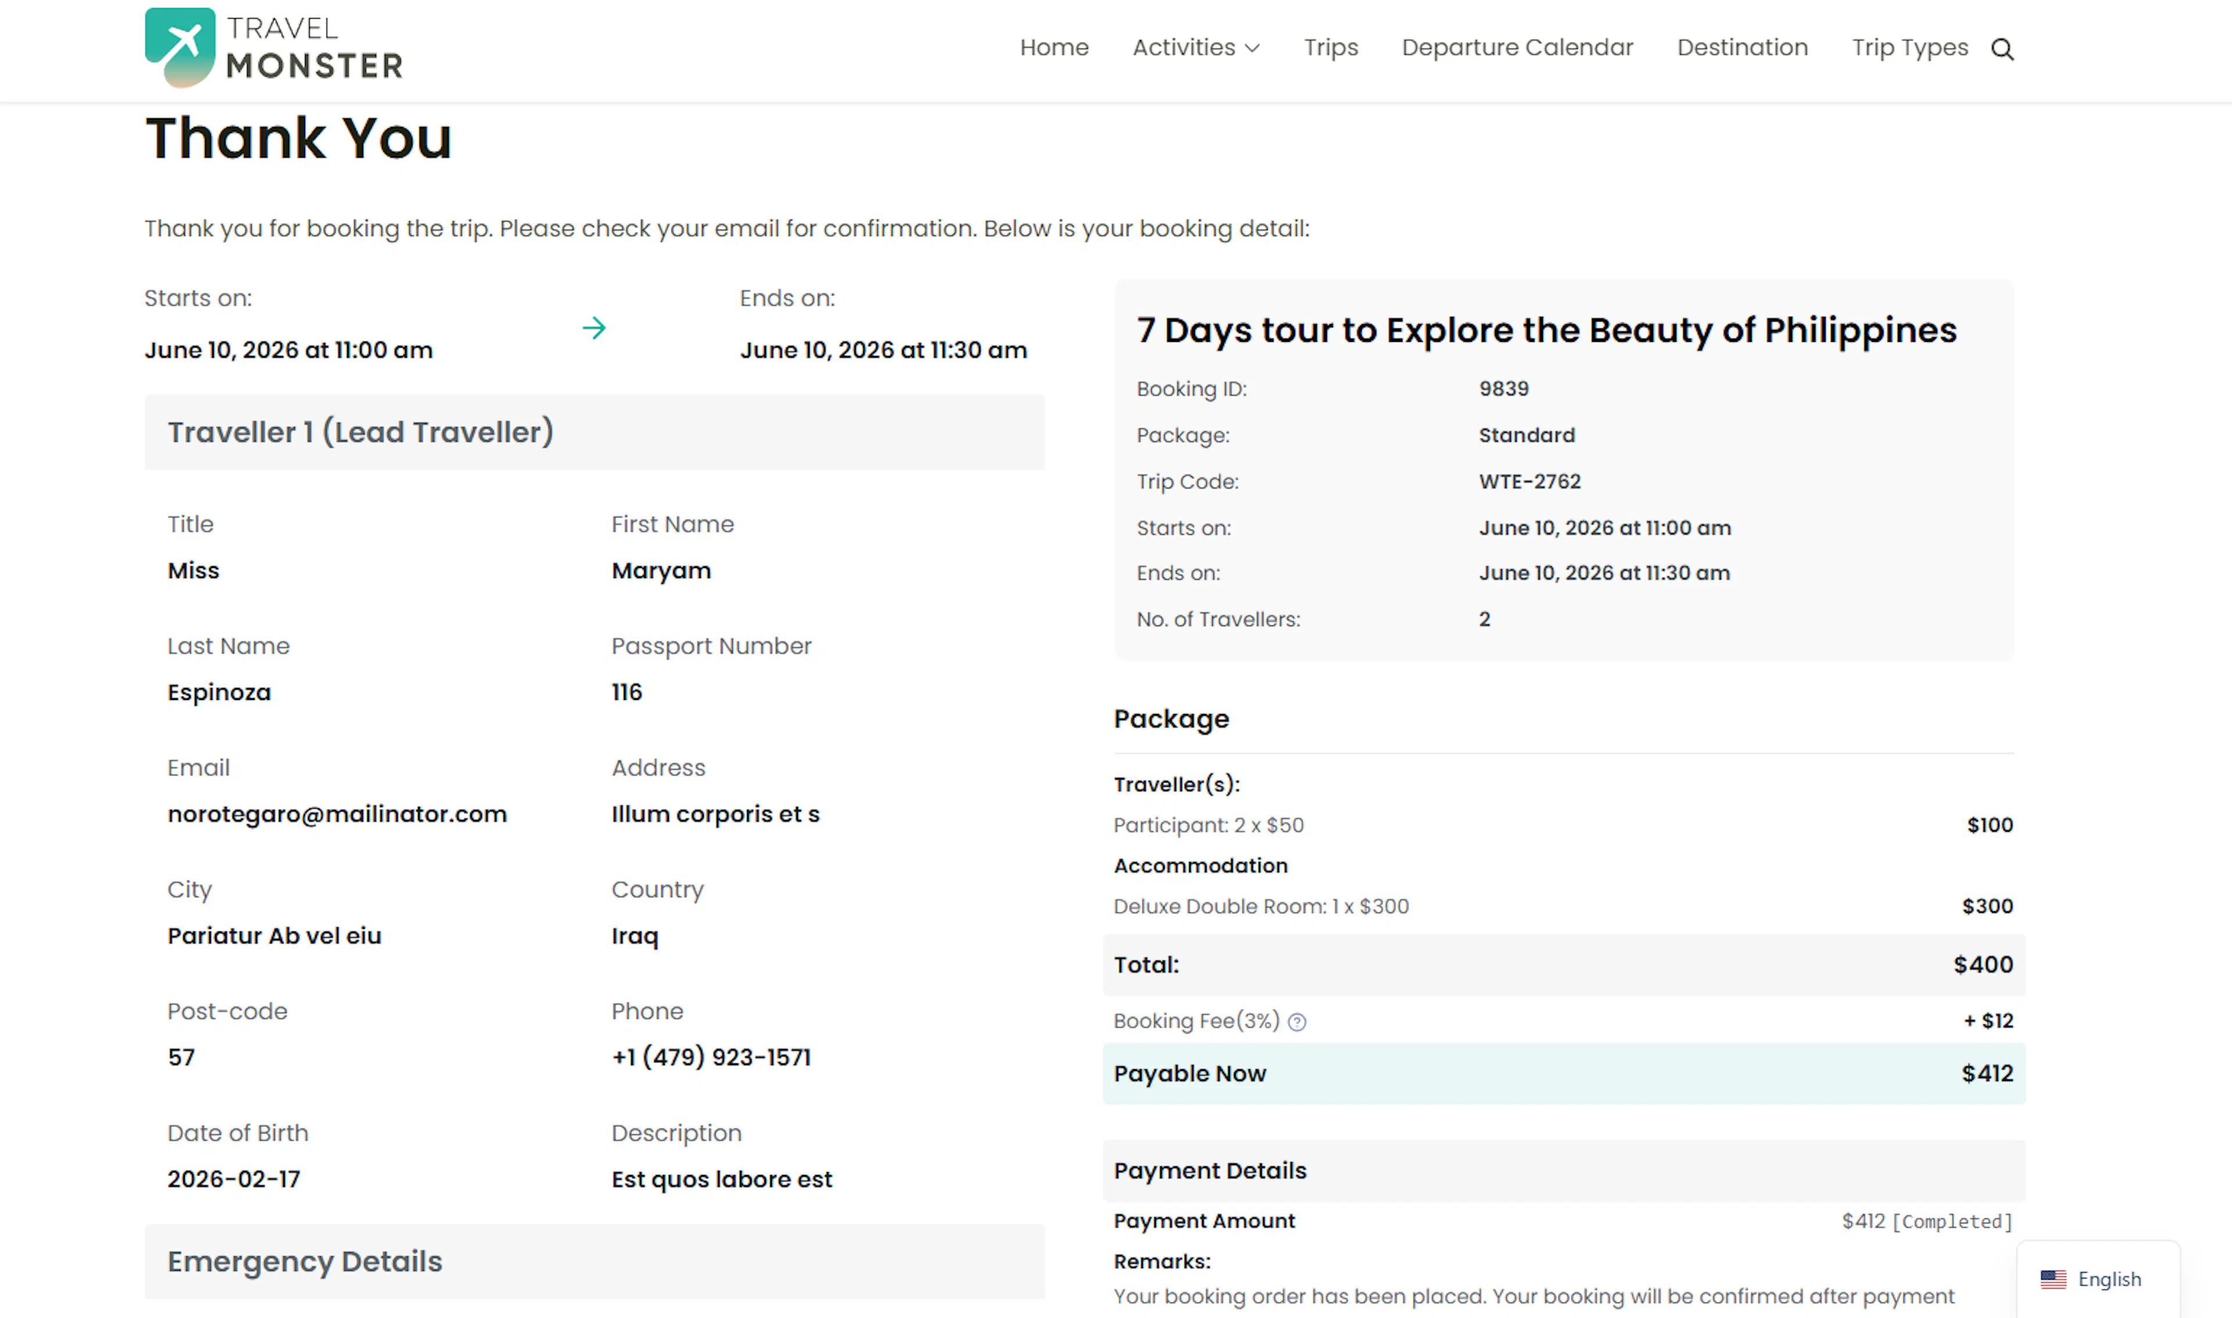Select the Trip Types menu item
2232x1318 pixels.
point(1909,47)
